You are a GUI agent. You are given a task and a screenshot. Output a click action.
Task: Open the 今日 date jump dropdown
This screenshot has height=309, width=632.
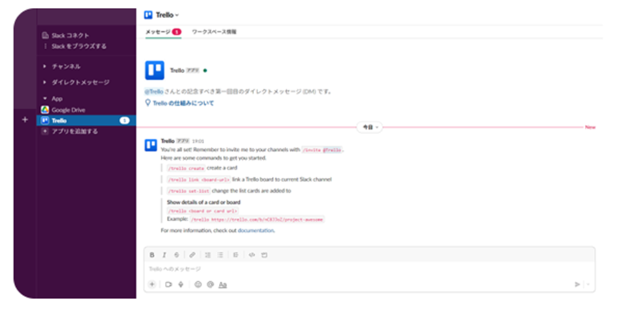(370, 128)
